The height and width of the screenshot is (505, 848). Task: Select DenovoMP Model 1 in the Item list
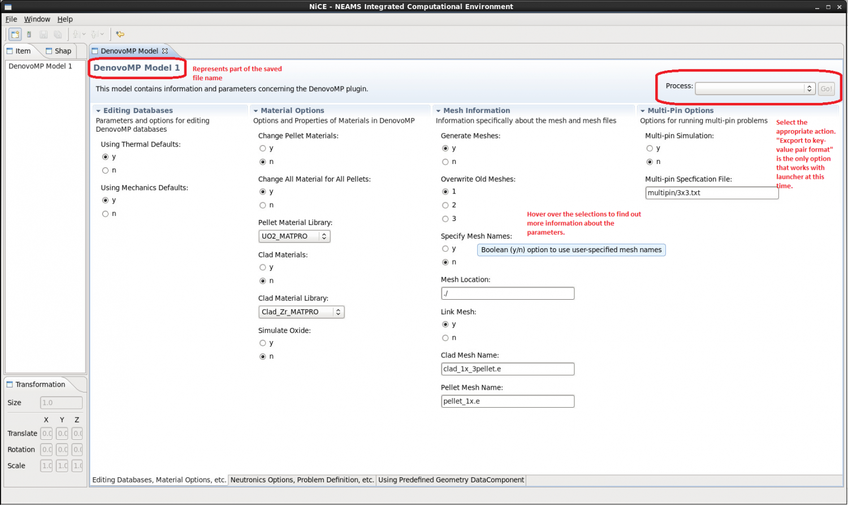(x=40, y=66)
